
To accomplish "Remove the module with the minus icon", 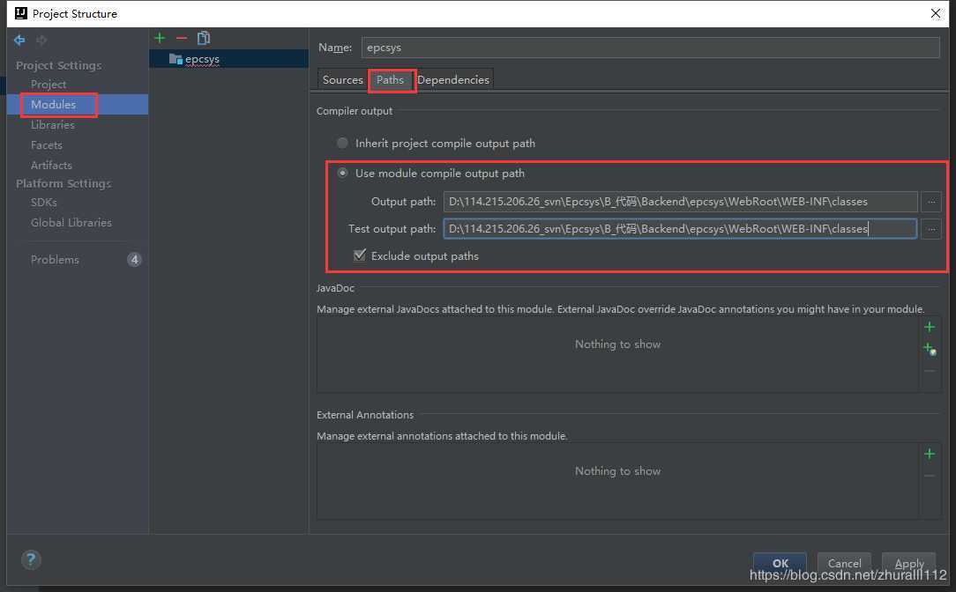I will (x=182, y=38).
